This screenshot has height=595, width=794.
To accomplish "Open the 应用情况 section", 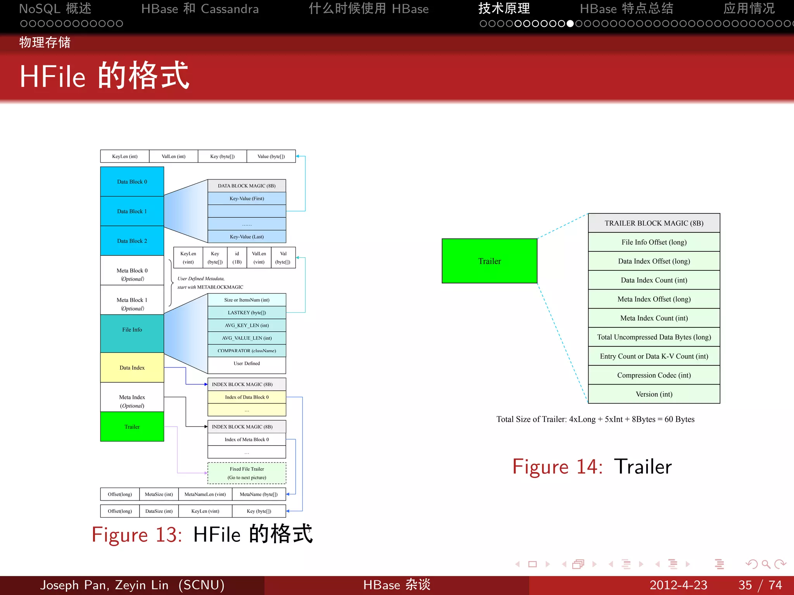I will [x=749, y=9].
